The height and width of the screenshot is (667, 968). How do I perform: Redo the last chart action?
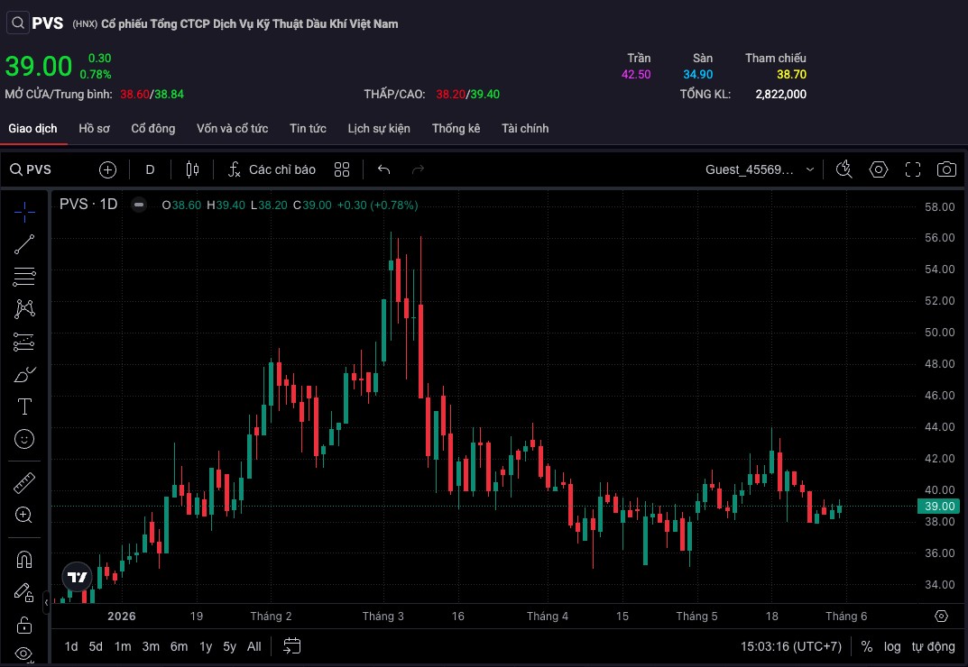click(x=418, y=169)
